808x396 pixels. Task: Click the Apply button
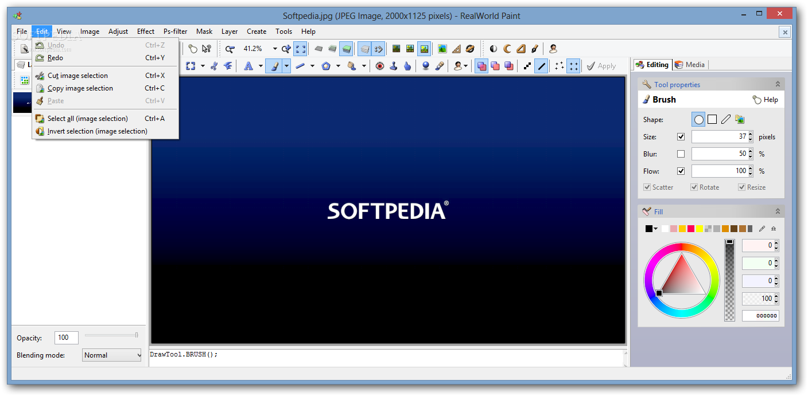pyautogui.click(x=601, y=66)
